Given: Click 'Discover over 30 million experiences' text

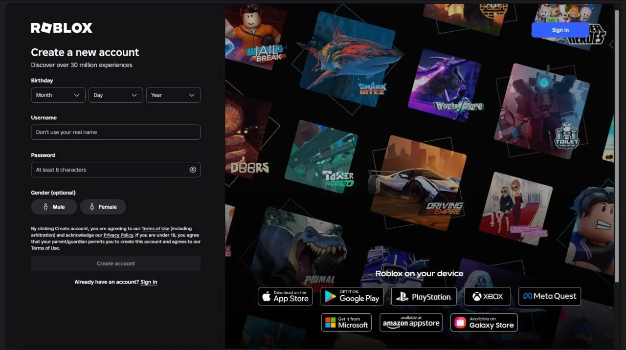Looking at the screenshot, I should 82,65.
